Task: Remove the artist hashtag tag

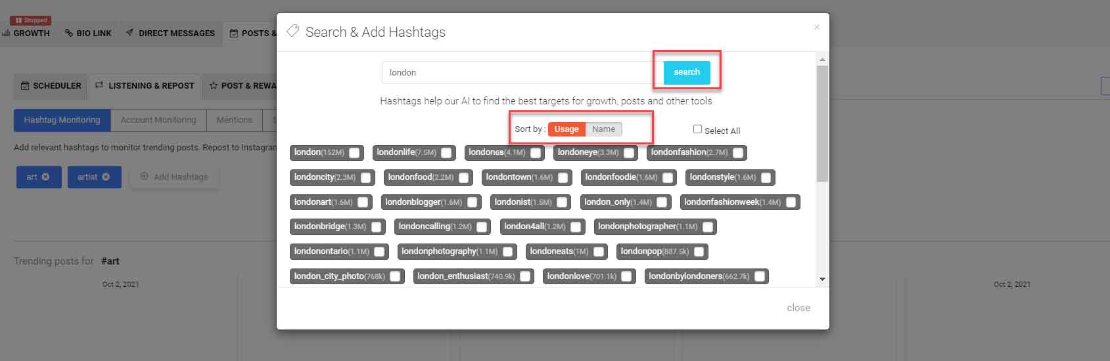Action: [x=106, y=177]
